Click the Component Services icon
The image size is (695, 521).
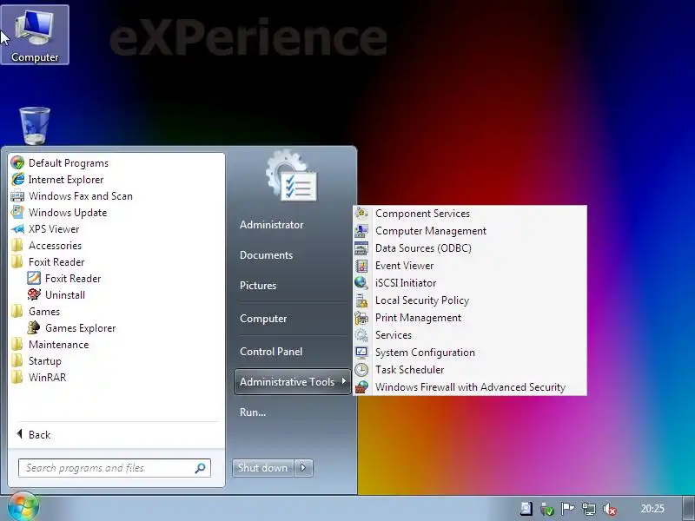[x=361, y=214]
